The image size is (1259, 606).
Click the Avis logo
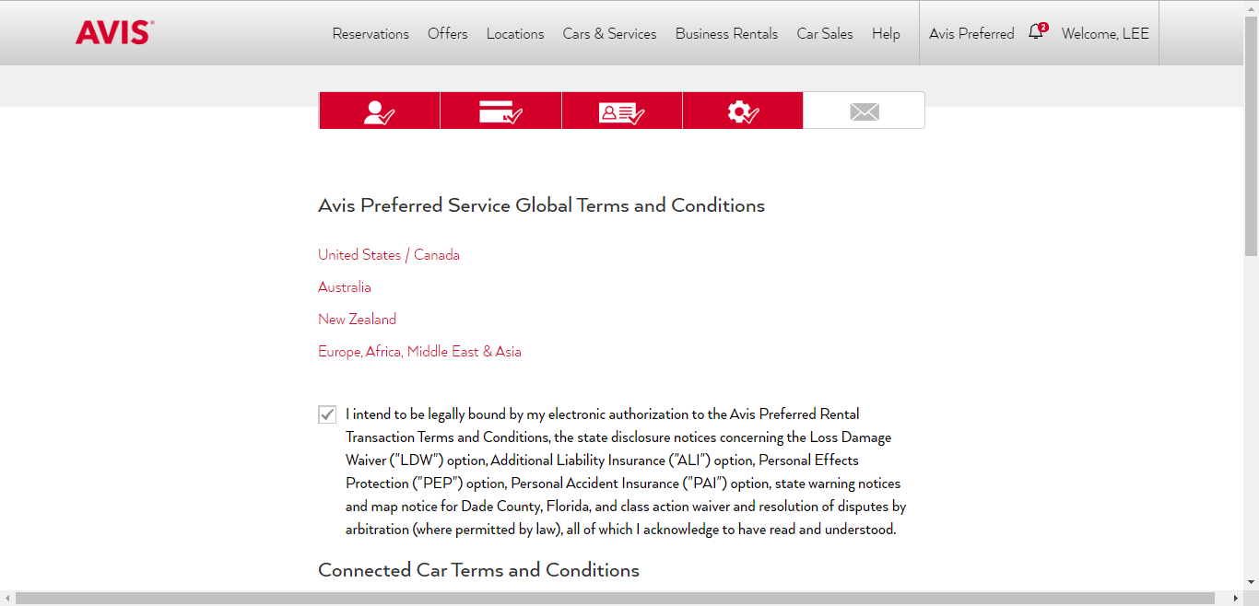click(x=114, y=33)
